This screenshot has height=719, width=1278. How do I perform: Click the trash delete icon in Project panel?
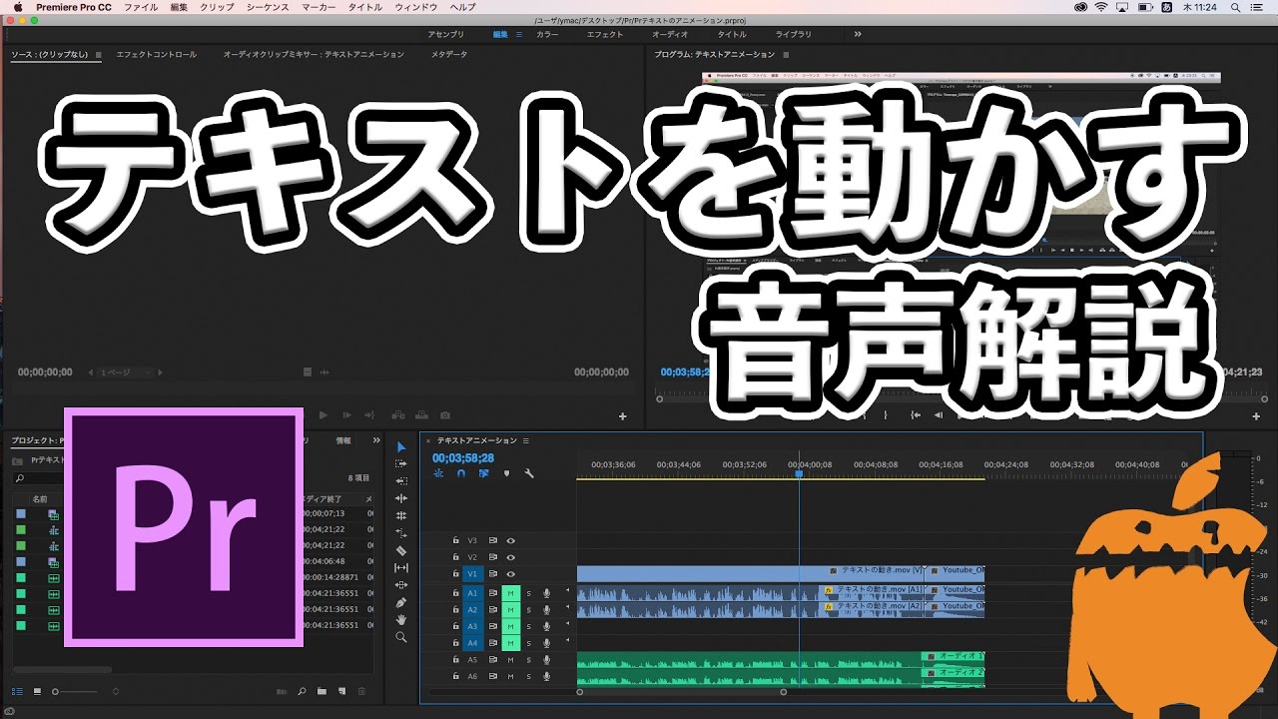pos(361,691)
